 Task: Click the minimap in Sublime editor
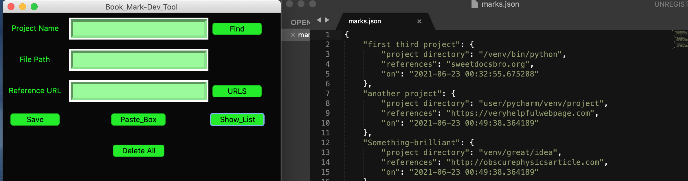pyautogui.click(x=680, y=40)
